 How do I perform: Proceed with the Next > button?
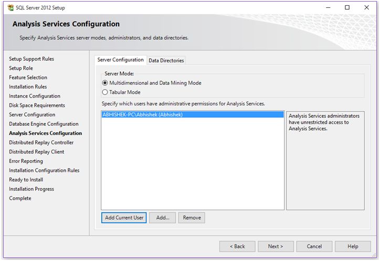coord(276,246)
